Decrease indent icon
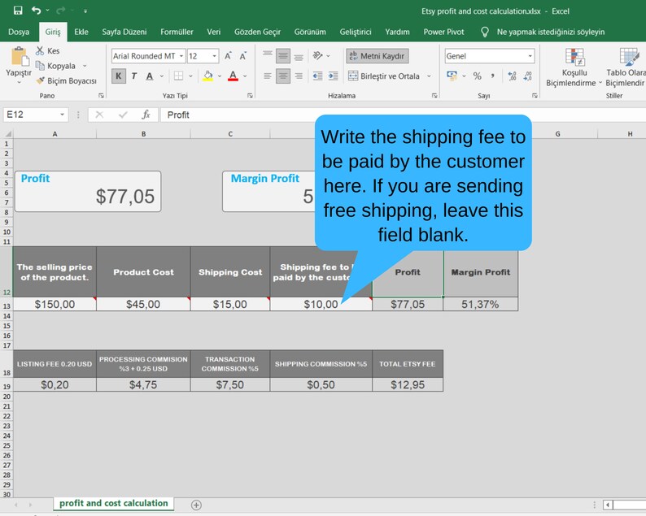646x516 pixels. click(x=317, y=76)
